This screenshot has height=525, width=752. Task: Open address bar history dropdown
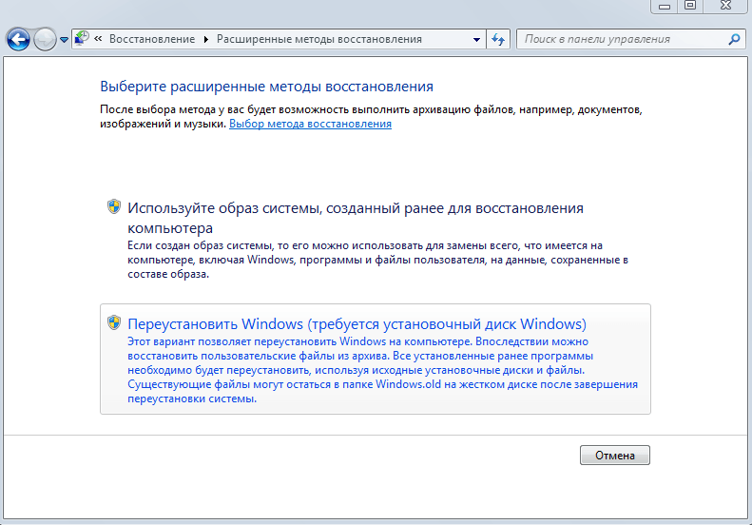click(476, 39)
